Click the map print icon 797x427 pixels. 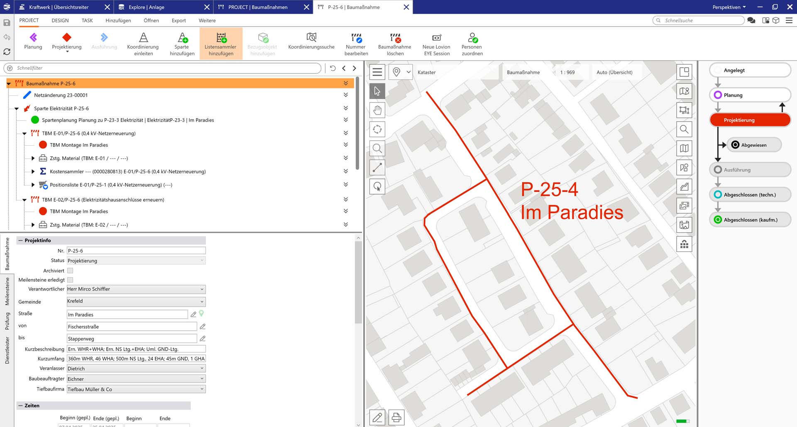(396, 417)
